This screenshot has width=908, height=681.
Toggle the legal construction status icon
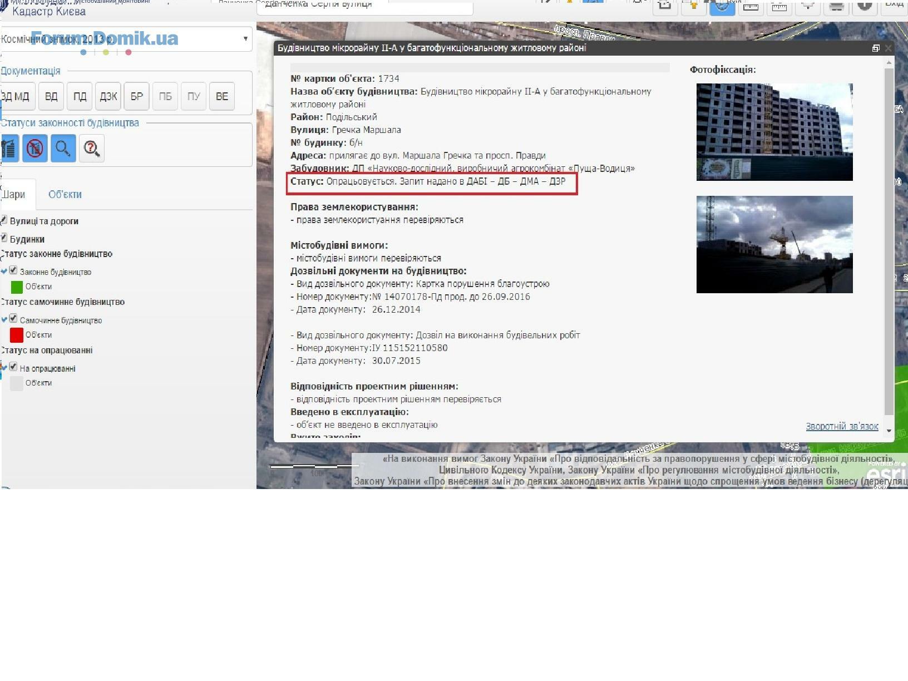(x=9, y=149)
